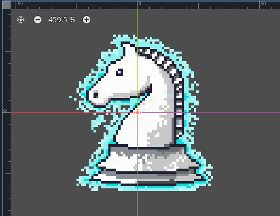
Task: Zoom in with the plus button
Action: (87, 20)
